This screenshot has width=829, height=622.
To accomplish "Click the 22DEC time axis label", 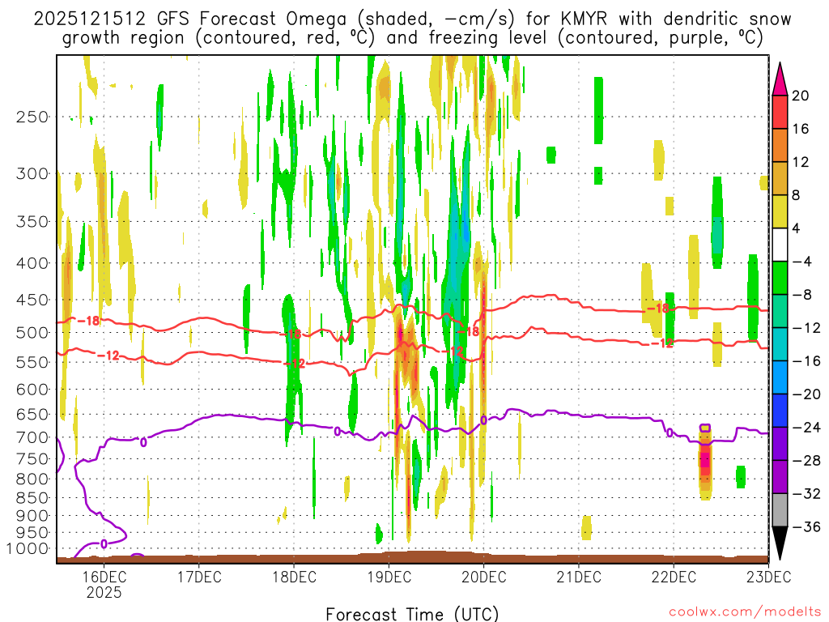I will [674, 577].
